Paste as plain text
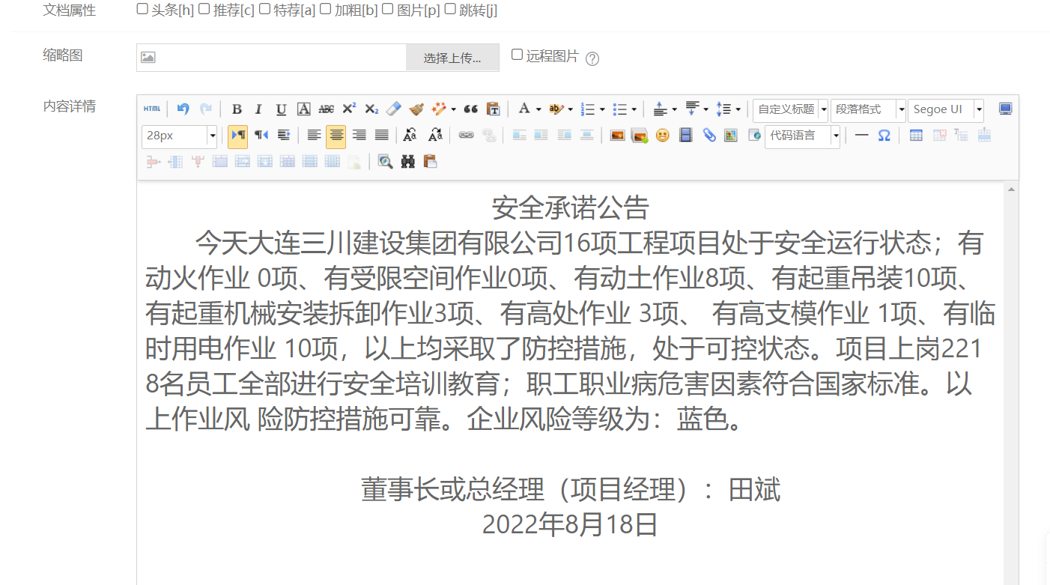The width and height of the screenshot is (1050, 585). tap(493, 109)
